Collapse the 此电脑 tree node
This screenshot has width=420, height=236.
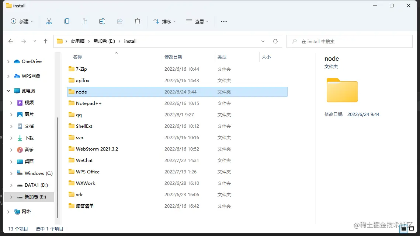pyautogui.click(x=8, y=91)
